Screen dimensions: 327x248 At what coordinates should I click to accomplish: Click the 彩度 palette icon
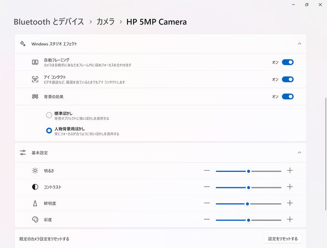pyautogui.click(x=35, y=219)
